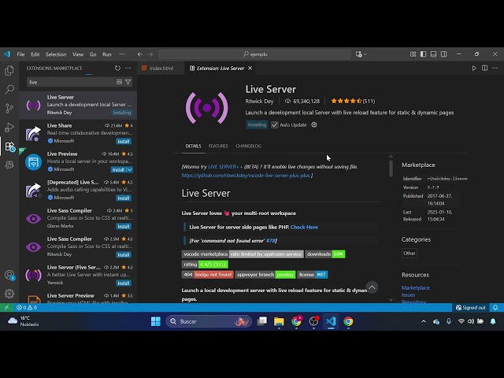Open the Marketplace resource link
The width and height of the screenshot is (504, 378).
[415, 288]
